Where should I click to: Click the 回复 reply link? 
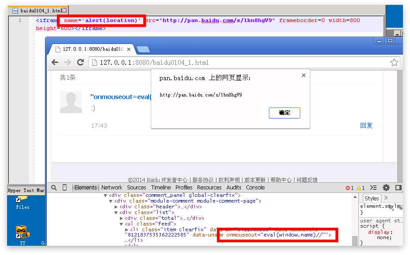pos(366,126)
